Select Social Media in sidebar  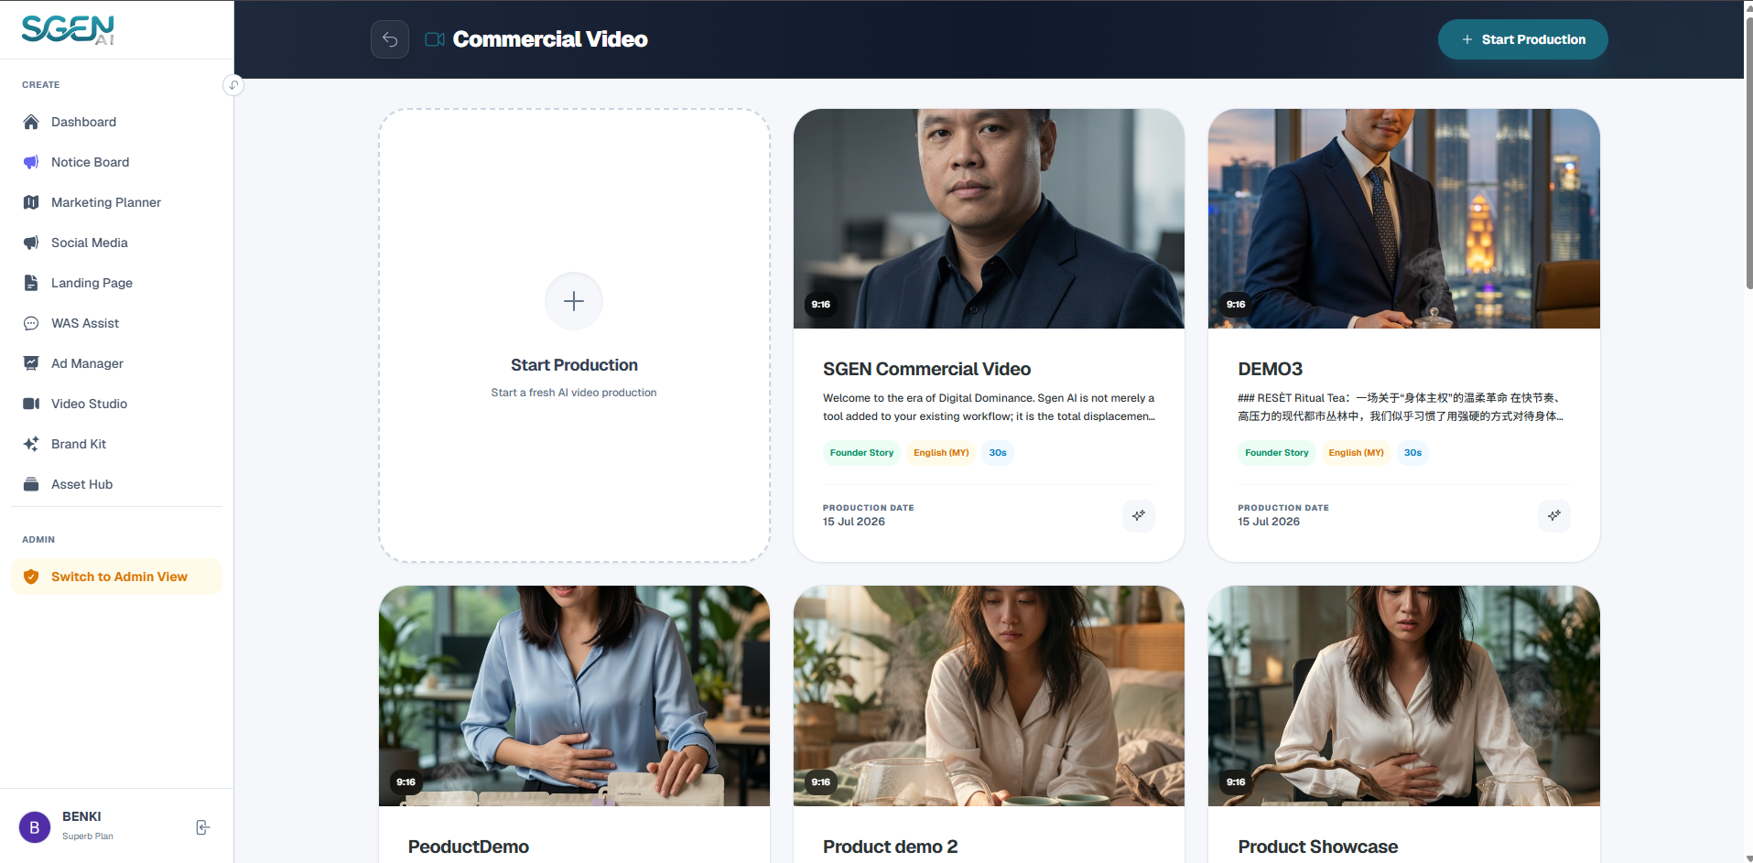click(x=116, y=243)
